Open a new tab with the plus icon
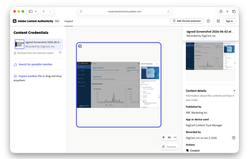 coord(227,12)
